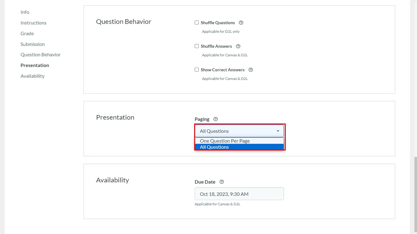Click help icon next to Paging
This screenshot has width=417, height=234.
215,119
